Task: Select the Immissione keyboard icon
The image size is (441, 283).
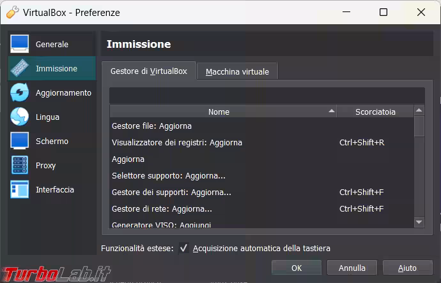Action: [x=20, y=68]
